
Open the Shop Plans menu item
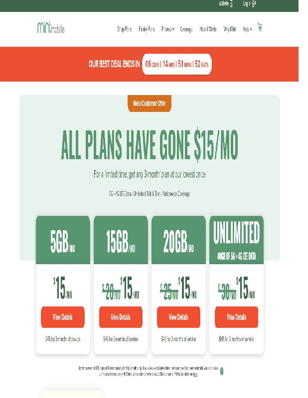(x=125, y=29)
